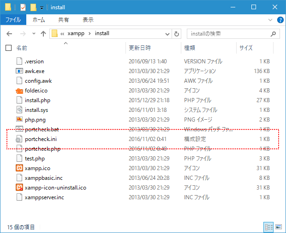Open the ファイル menu tab

pyautogui.click(x=13, y=20)
